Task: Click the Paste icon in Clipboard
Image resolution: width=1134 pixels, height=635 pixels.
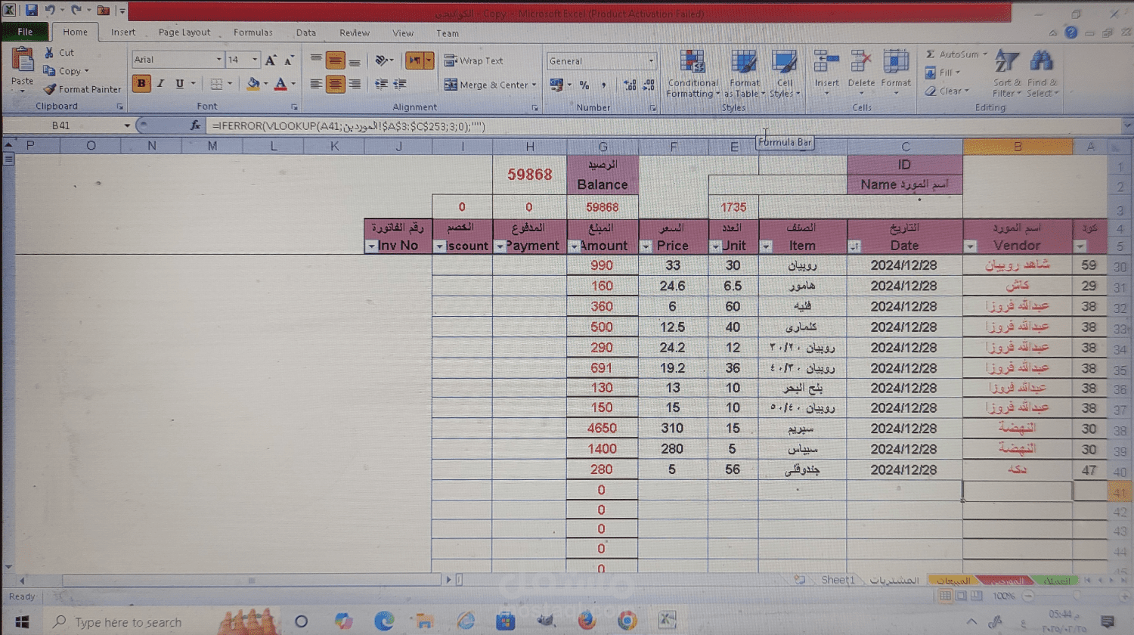Action: pos(22,60)
